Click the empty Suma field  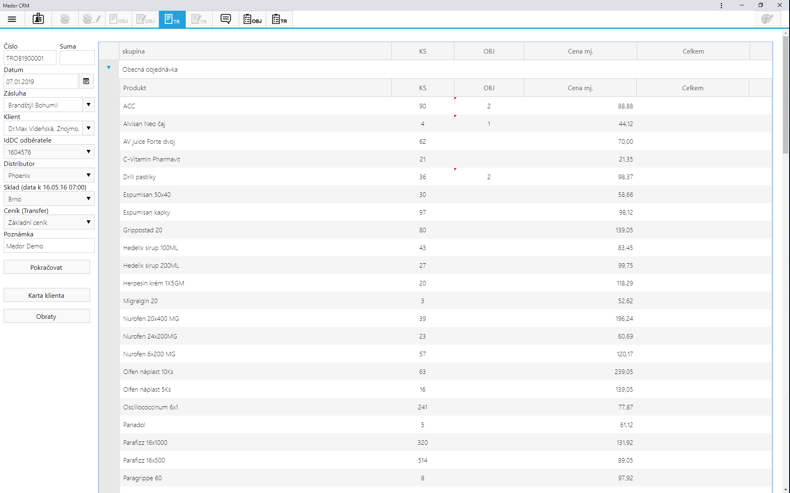(x=77, y=58)
